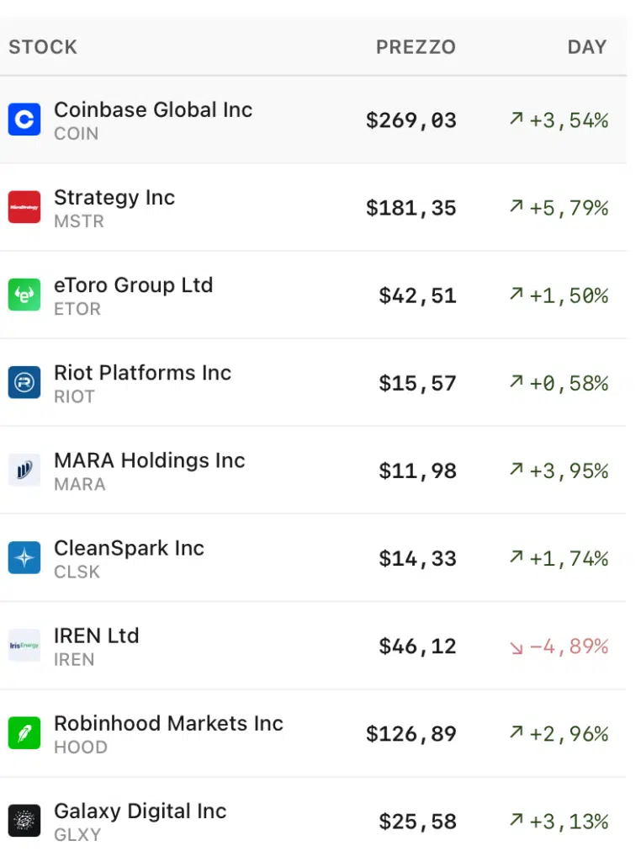
Task: Click the MARA ticker symbol text
Action: coord(80,485)
